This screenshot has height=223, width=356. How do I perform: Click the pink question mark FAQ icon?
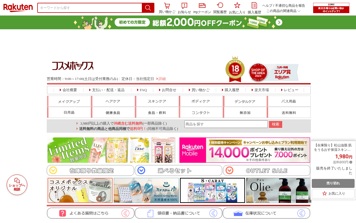pyautogui.click(x=63, y=213)
